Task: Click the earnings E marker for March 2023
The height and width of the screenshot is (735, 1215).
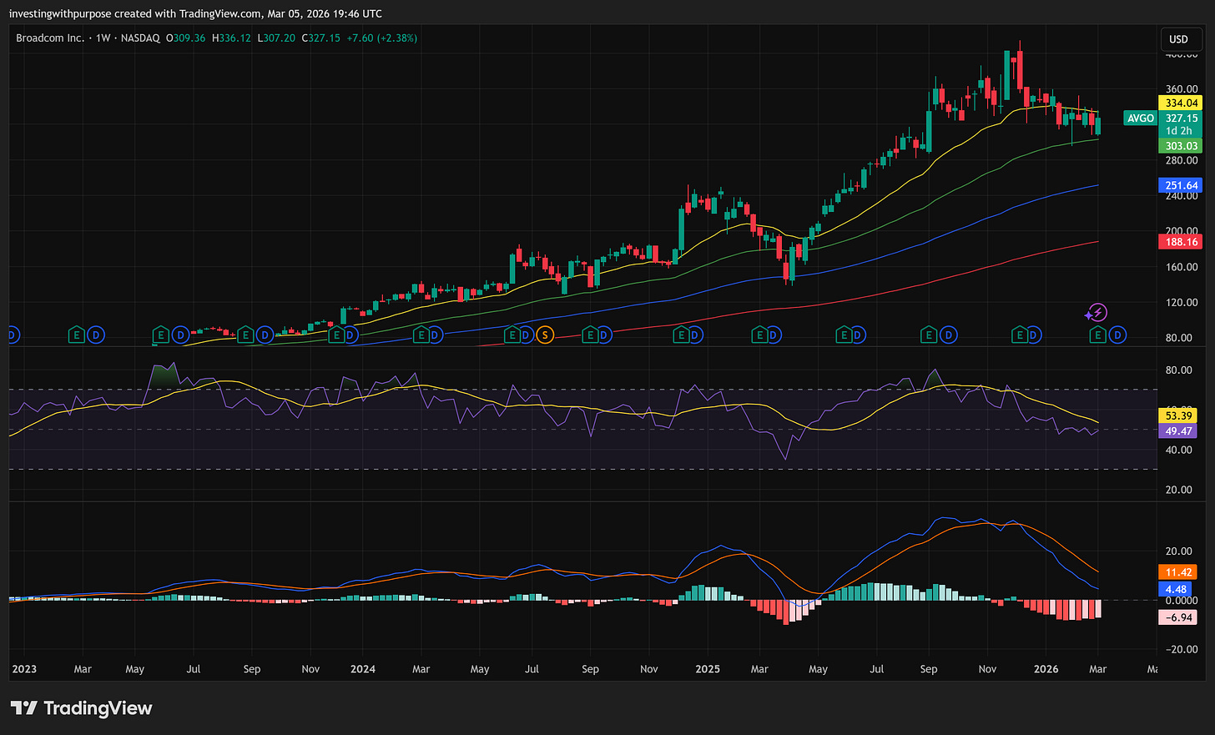Action: tap(76, 335)
